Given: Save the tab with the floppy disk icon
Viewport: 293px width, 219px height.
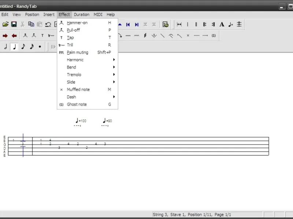Looking at the screenshot, I should click(x=14, y=24).
